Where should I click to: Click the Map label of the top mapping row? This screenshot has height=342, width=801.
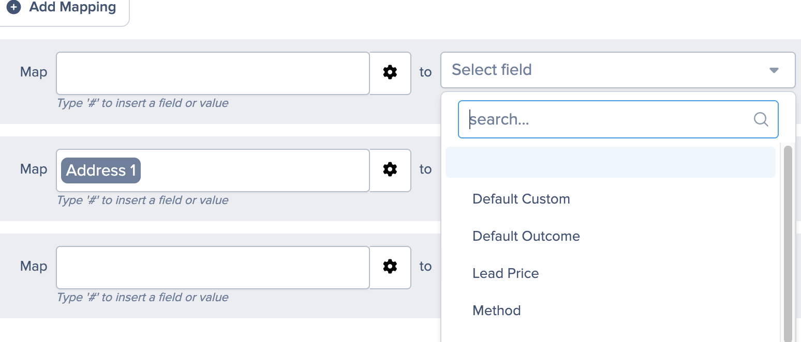point(34,72)
